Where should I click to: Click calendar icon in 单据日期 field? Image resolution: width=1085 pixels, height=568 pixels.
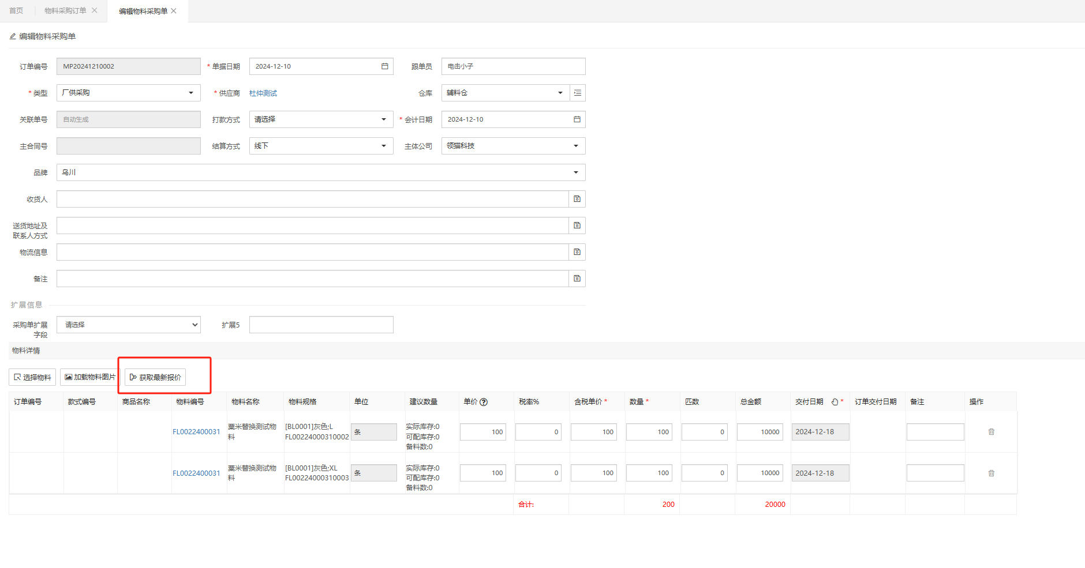(385, 66)
